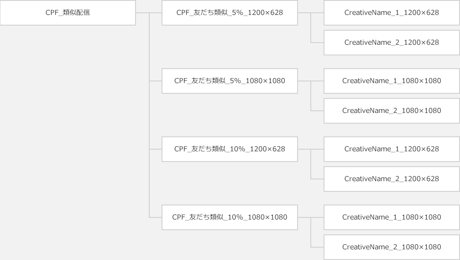Viewport: 460px width, 260px height.
Task: Select CreativeName_2_1080×1080 under the 10% ad group
Action: [x=392, y=247]
